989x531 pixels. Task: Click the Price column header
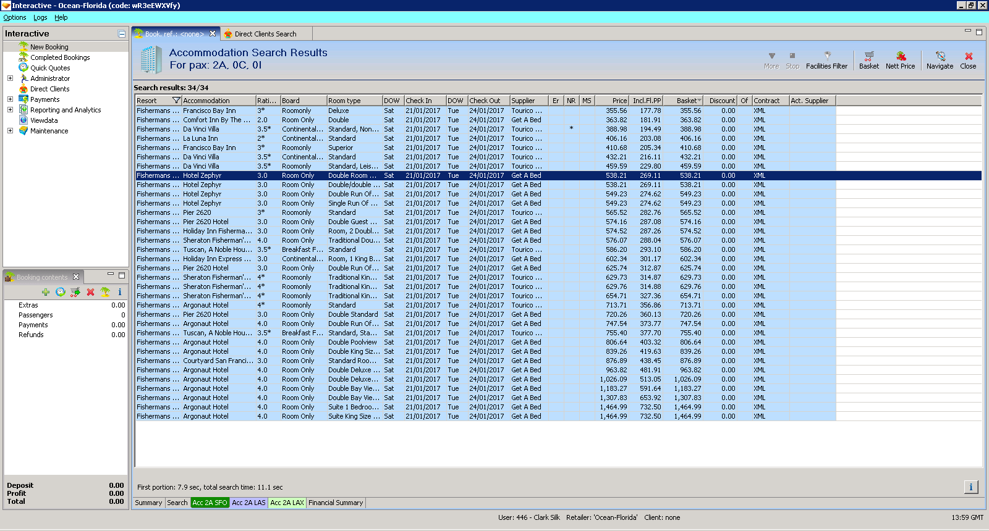coord(612,101)
